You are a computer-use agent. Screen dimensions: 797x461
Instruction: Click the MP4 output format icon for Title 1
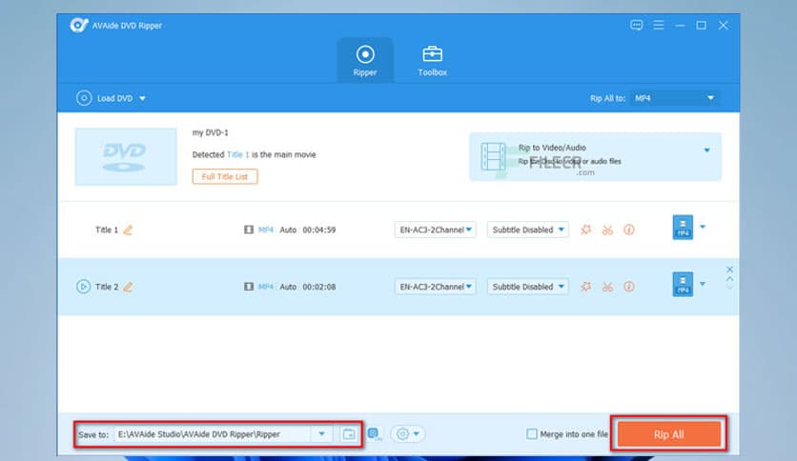[x=683, y=229]
